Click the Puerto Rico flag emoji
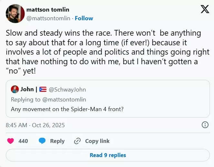Viewport: 214px width, 167px height. point(43,90)
